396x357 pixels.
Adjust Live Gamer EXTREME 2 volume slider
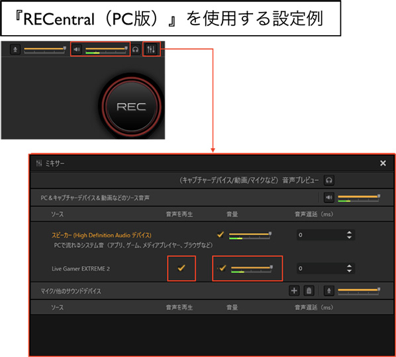tap(252, 269)
